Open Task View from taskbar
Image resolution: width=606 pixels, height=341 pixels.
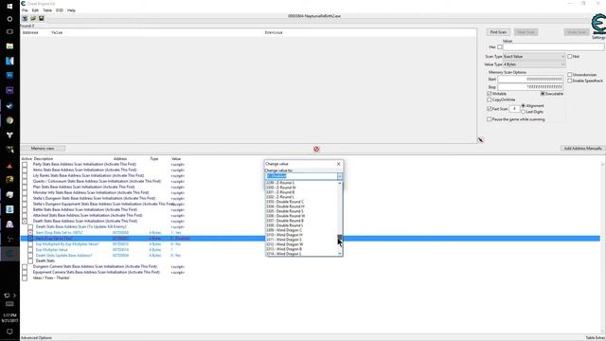click(9, 31)
